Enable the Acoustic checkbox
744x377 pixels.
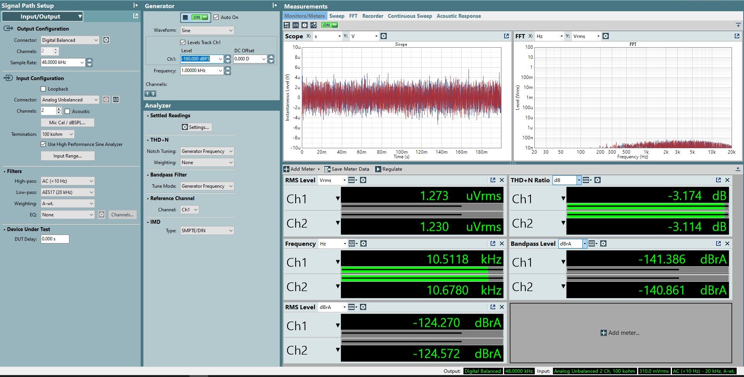pos(67,111)
